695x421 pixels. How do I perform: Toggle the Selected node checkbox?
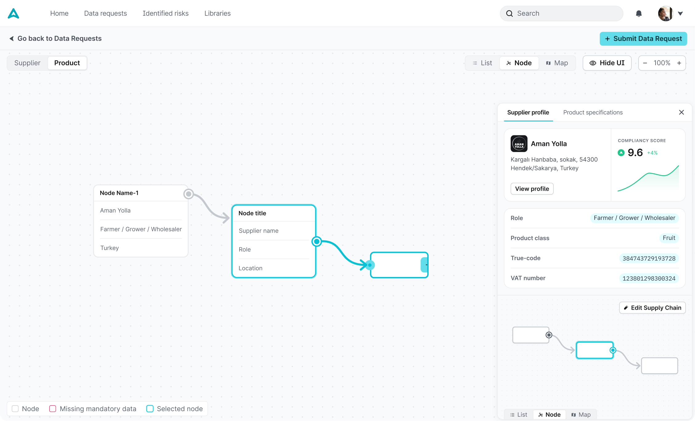pos(150,409)
